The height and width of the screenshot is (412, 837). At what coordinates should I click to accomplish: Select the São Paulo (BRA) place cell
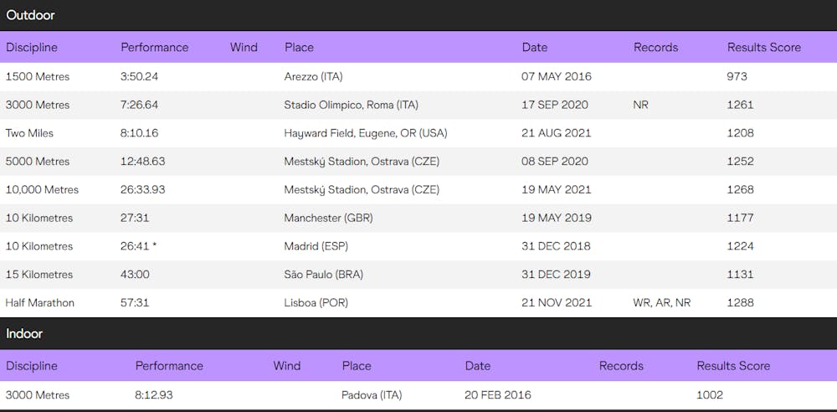pyautogui.click(x=324, y=275)
